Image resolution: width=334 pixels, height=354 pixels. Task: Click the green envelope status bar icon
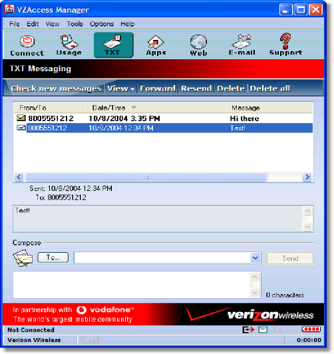click(x=263, y=330)
